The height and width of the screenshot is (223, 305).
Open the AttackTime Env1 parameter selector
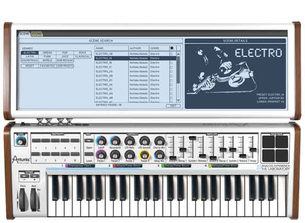128,166
